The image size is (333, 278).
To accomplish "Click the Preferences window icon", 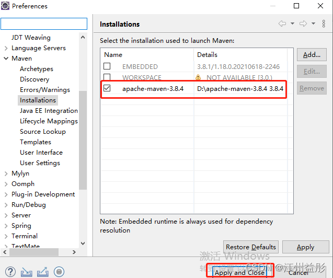I will (x=5, y=6).
